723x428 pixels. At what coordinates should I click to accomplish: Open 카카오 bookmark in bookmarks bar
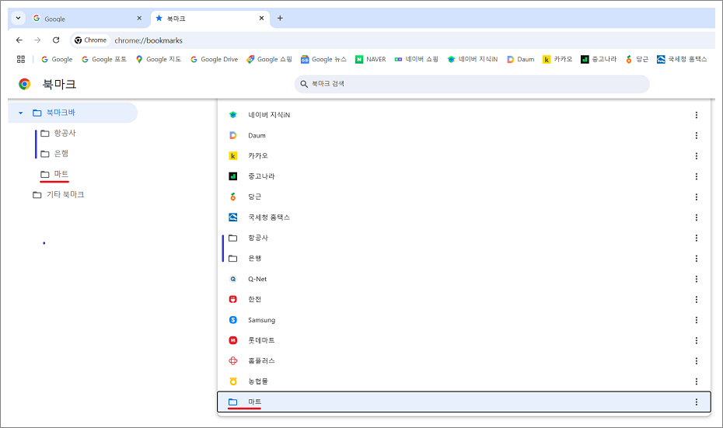click(557, 59)
